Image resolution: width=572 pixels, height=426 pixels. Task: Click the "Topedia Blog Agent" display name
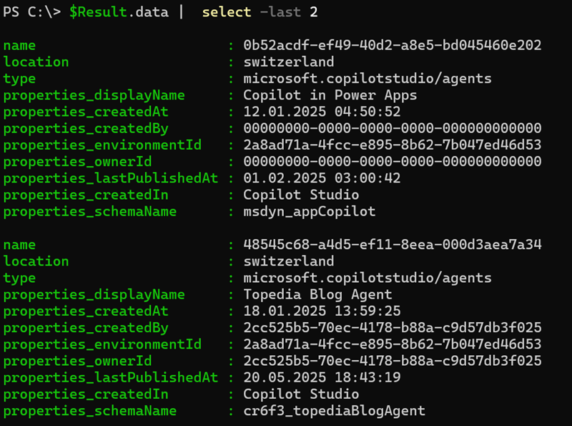pos(317,294)
